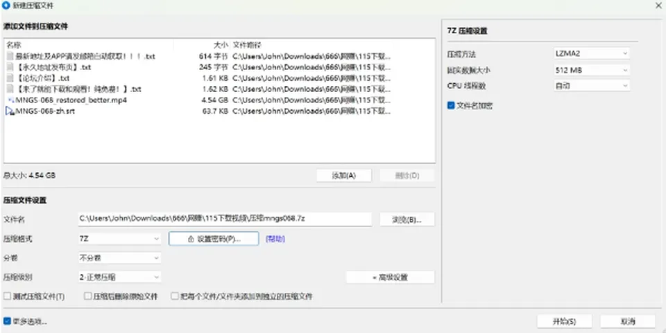Open the 分卷 不分卷 dropdown
666x333 pixels.
coord(119,258)
